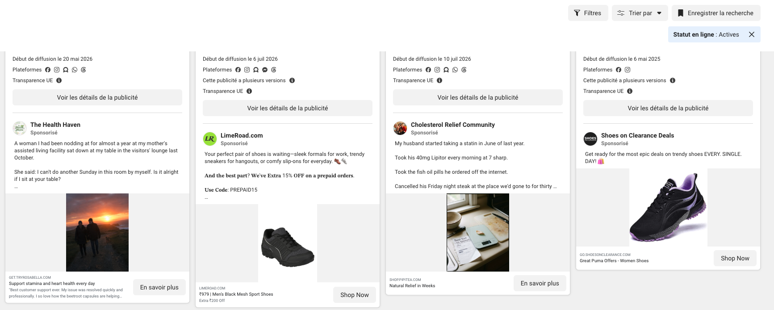Open Shoes on Clearance Deals page name link
The image size is (774, 310).
coord(637,135)
